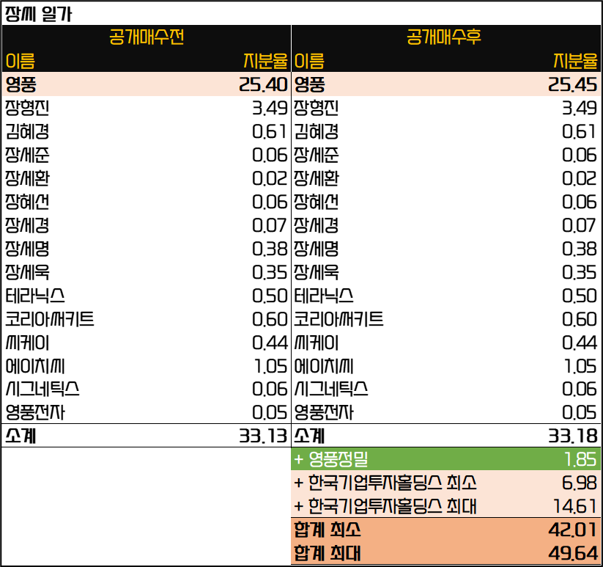603x567 pixels.
Task: Click '장세경' in the 공개매수후 table
Action: 316,225
